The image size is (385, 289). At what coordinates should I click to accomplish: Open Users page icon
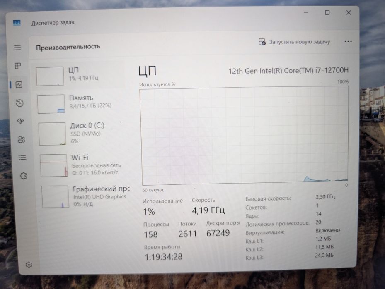tap(22, 139)
